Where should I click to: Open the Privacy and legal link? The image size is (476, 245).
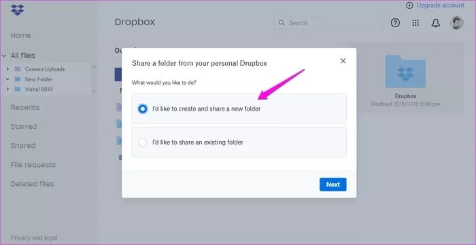coord(34,238)
